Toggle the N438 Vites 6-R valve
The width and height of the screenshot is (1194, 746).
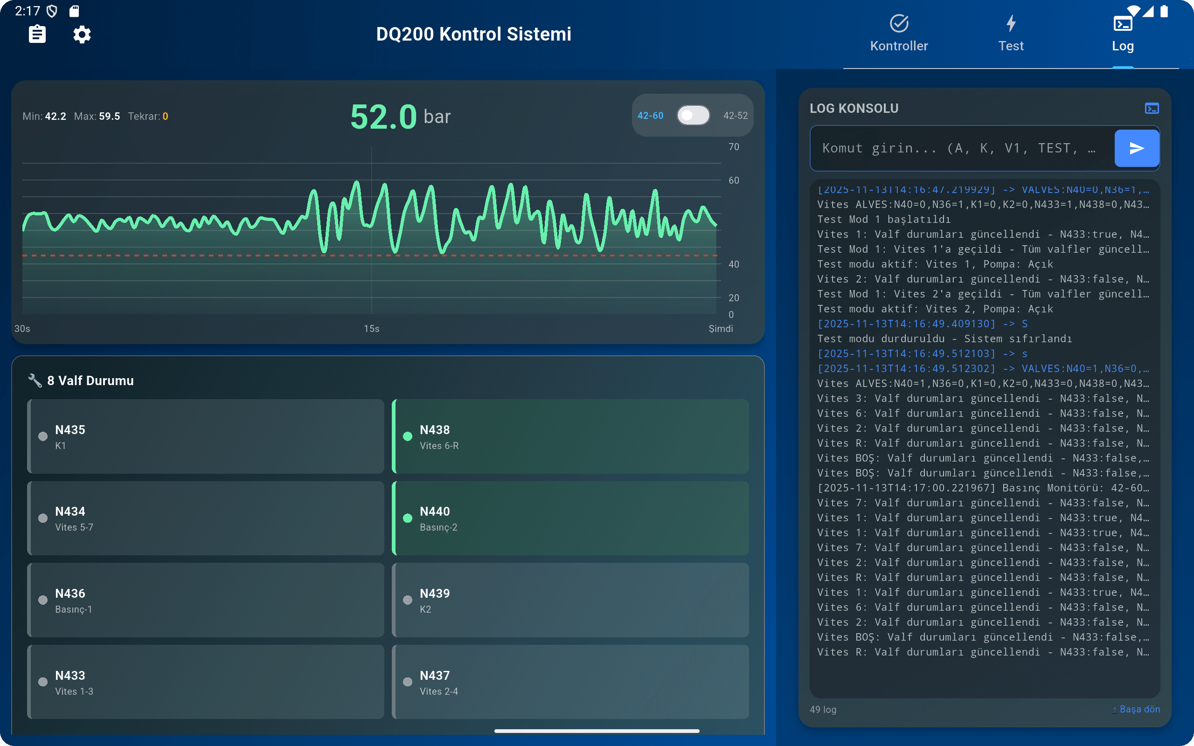(x=570, y=436)
